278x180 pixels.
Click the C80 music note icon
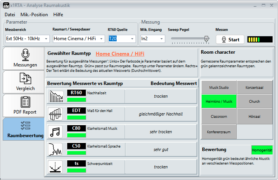(x=56, y=131)
